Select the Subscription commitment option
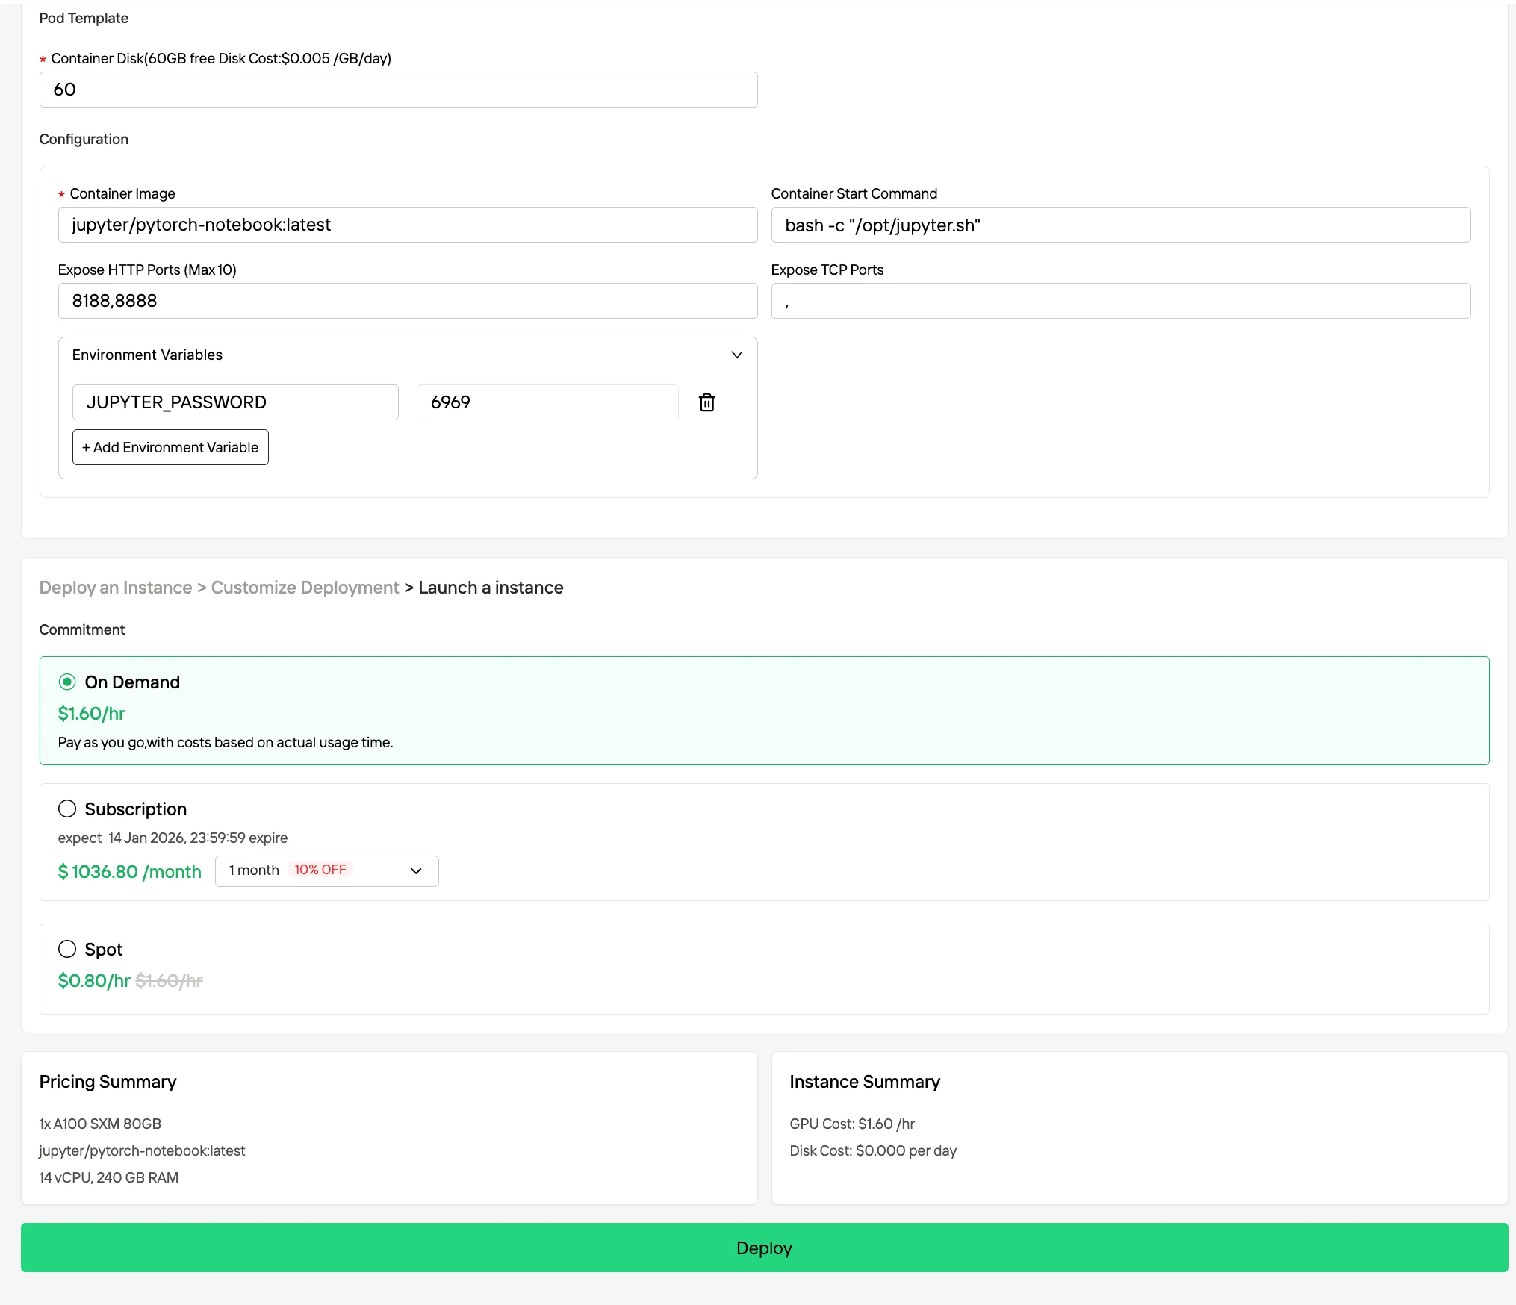1516x1305 pixels. coord(67,809)
